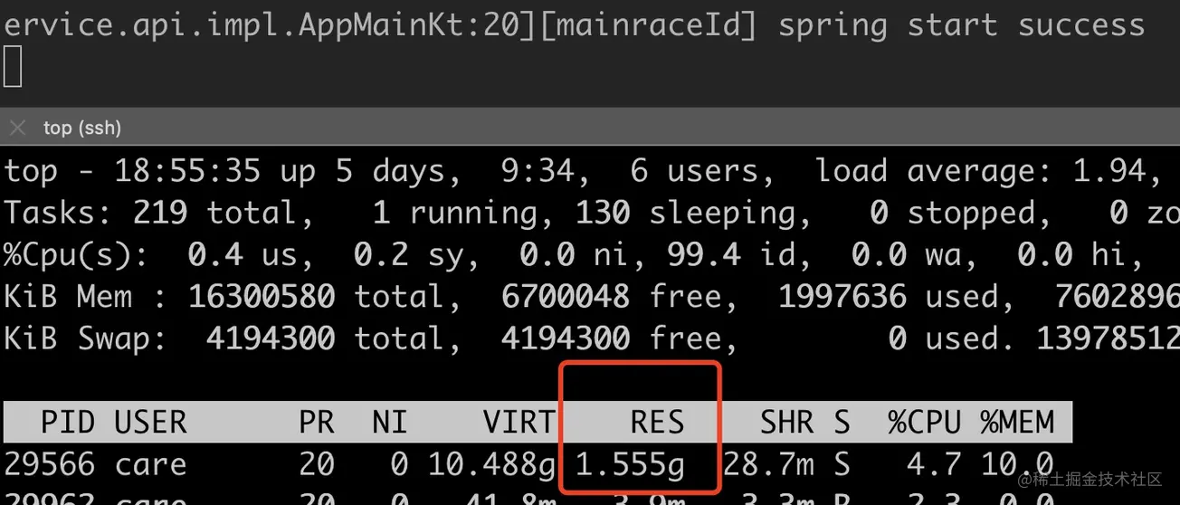Screen dimensions: 1180x505
Task: Click the 4.7 %CPU value for process 29566
Action: 933,465
